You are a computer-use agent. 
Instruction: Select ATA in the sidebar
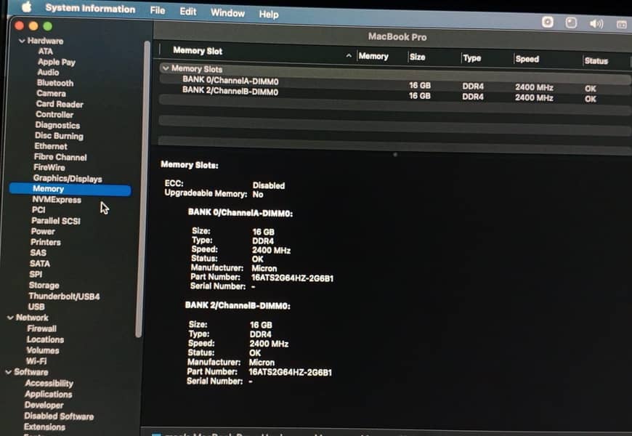[x=46, y=51]
